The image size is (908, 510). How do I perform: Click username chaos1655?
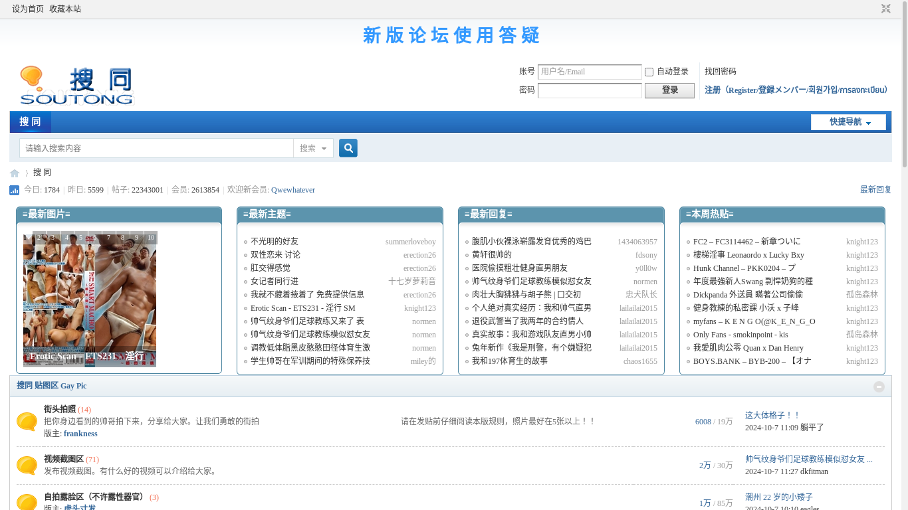coord(640,361)
